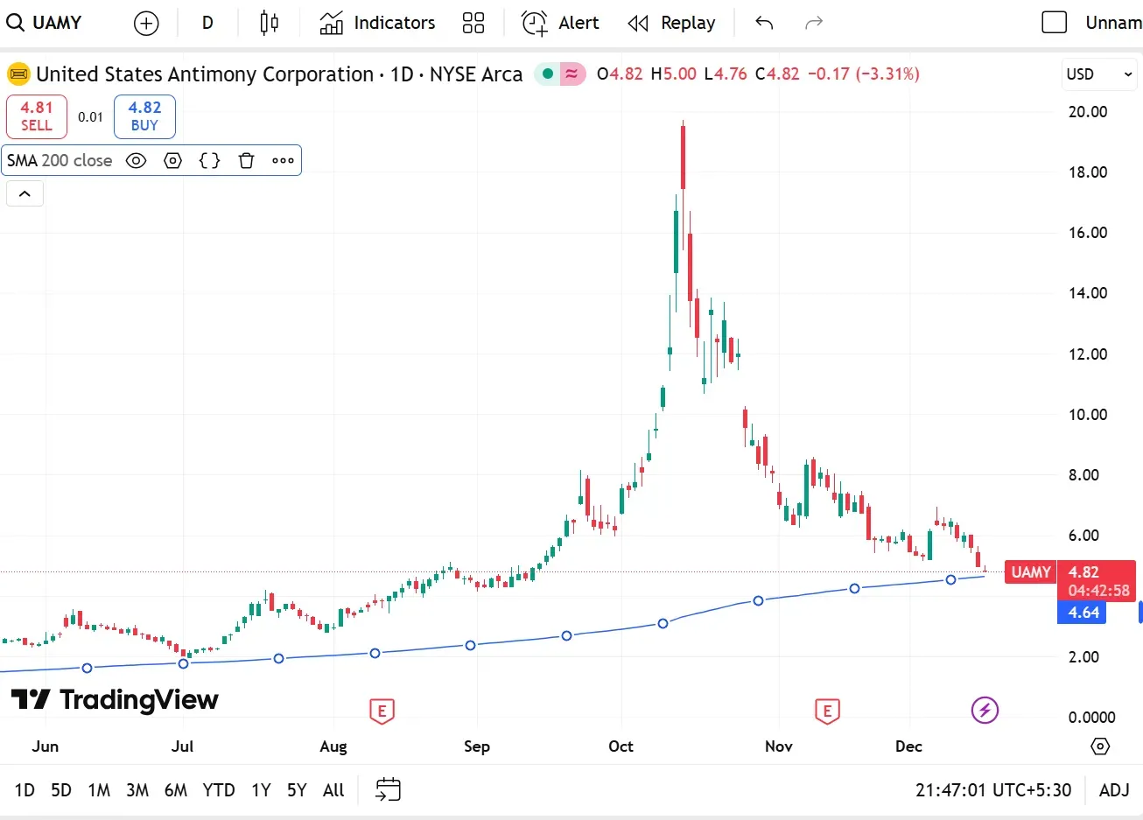Open the Indicators panel

(377, 23)
